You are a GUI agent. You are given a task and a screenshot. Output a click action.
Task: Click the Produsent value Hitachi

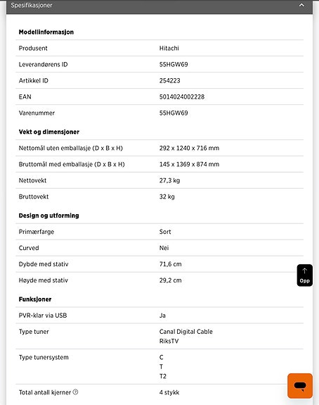click(169, 49)
